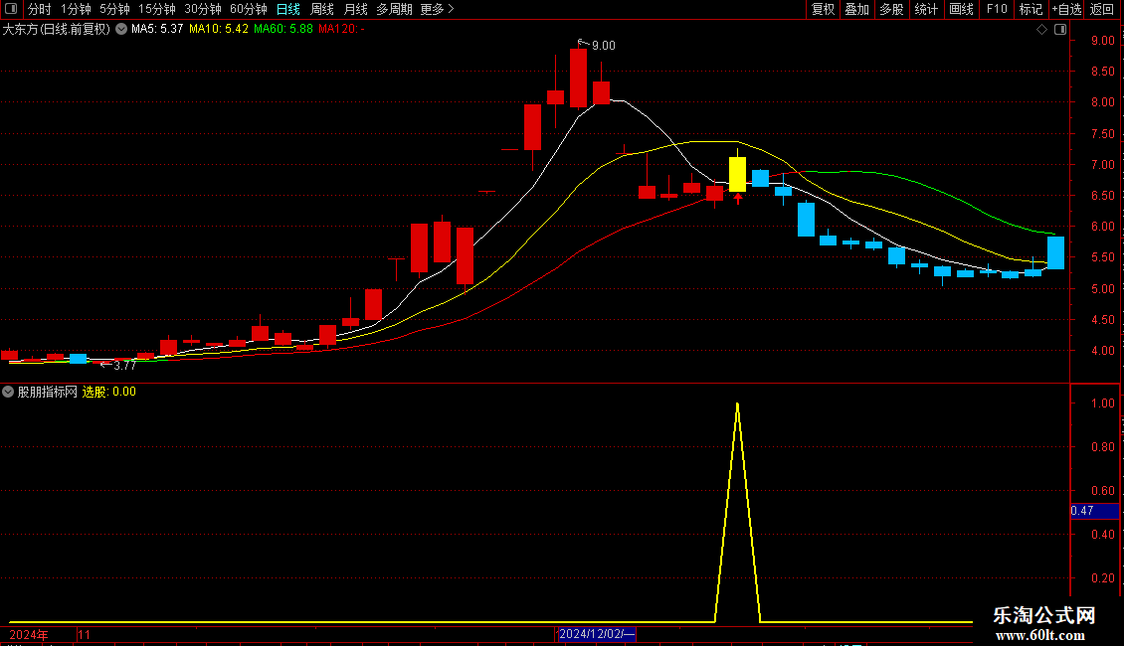The height and width of the screenshot is (646, 1124).
Task: Click the 2024年 label on time axis
Action: (x=29, y=634)
